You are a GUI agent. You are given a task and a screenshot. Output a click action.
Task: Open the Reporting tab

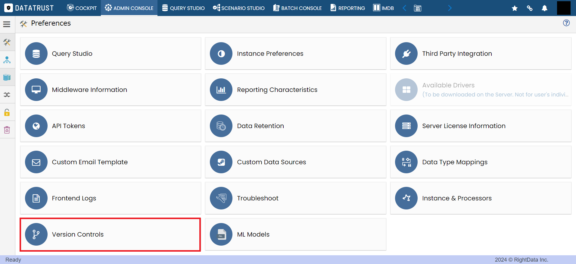[347, 8]
